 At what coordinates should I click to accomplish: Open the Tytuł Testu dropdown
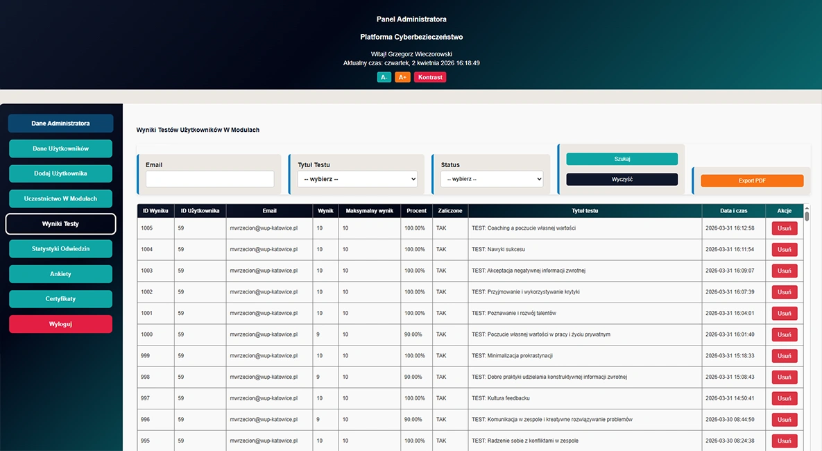click(357, 179)
